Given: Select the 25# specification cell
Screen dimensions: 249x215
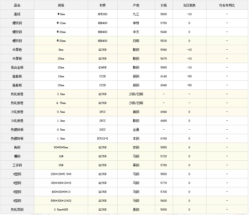Looking at the screenshot, I should [61, 165].
